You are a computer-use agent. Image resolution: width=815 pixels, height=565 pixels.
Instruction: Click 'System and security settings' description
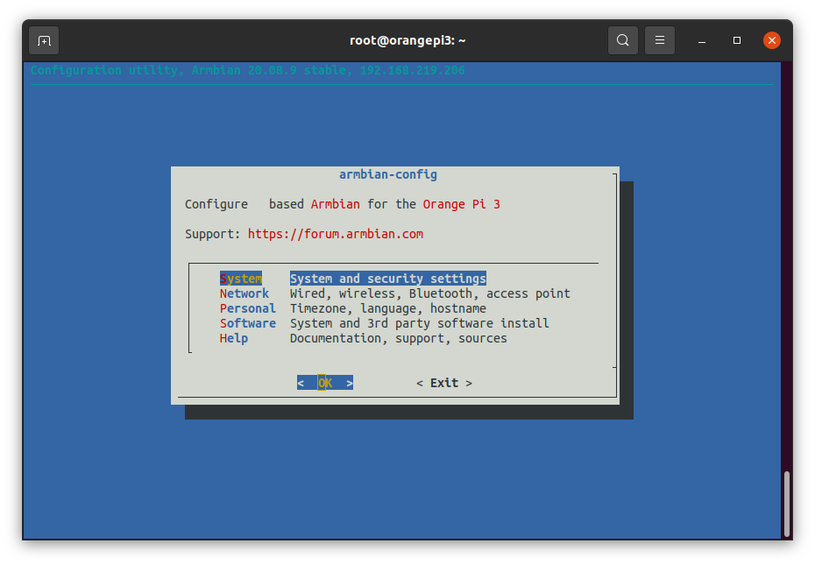387,279
